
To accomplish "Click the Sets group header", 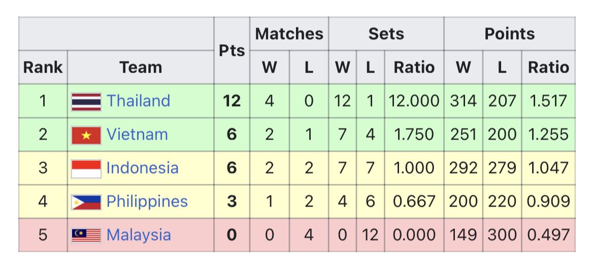I will point(386,34).
